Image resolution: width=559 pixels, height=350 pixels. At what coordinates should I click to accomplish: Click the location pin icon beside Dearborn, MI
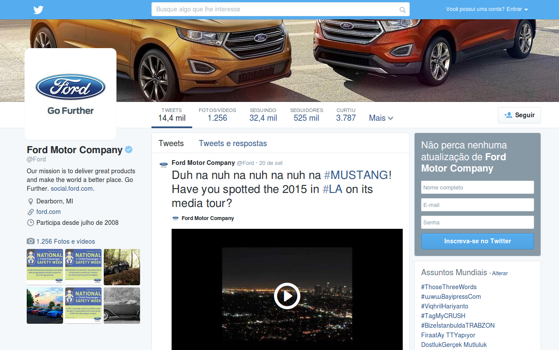[31, 202]
